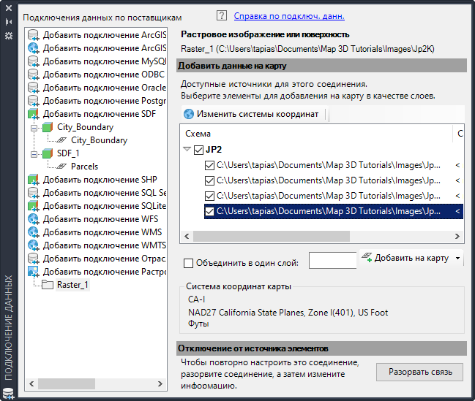Screen dimensions: 475x401
Task: Click PostgreSQL connection database icon
Action: (34, 101)
